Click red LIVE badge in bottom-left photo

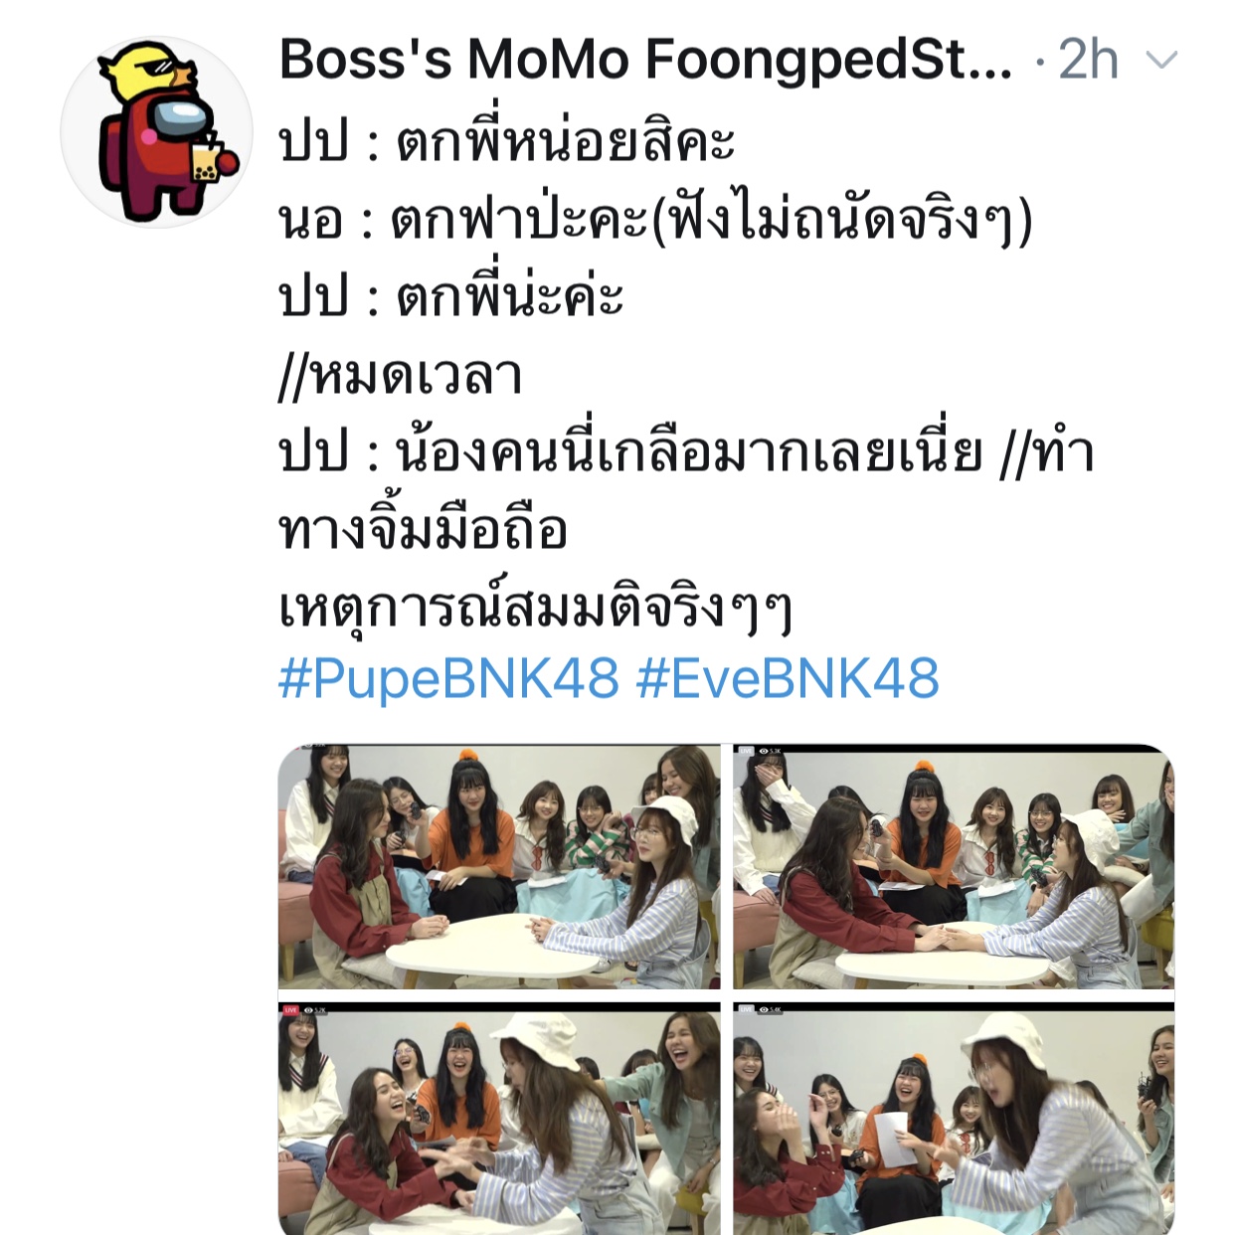point(290,1009)
